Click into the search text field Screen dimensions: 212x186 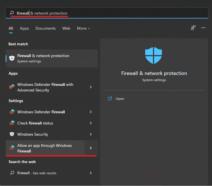(x=112, y=13)
